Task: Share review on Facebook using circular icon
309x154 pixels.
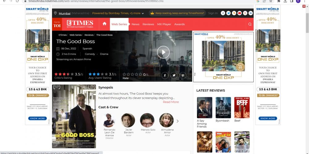Action: pyautogui.click(x=165, y=75)
